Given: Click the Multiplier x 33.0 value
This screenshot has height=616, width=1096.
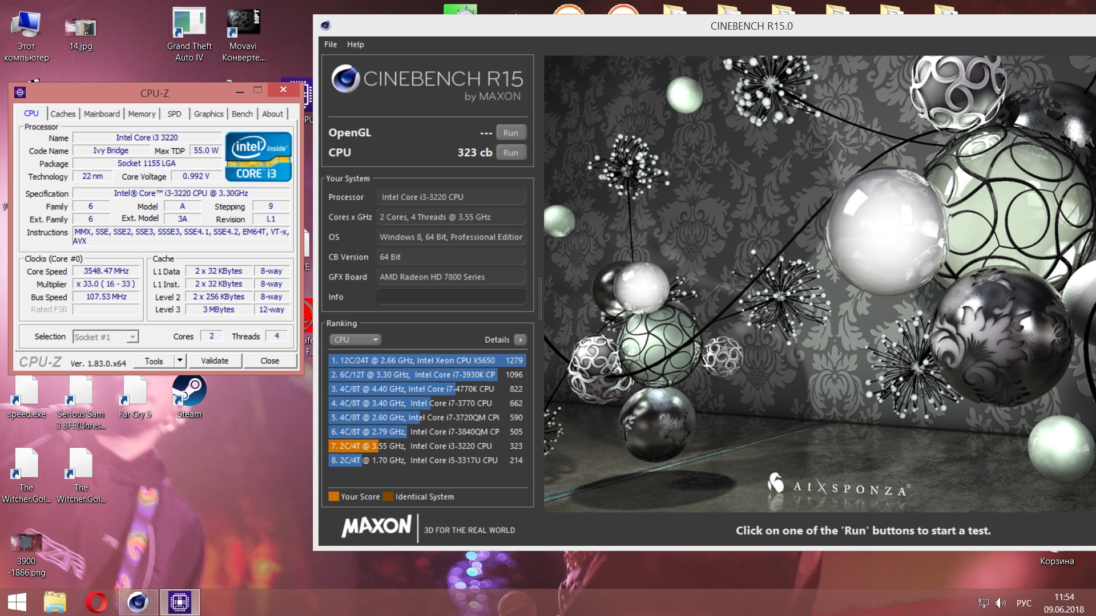Looking at the screenshot, I should (x=106, y=284).
